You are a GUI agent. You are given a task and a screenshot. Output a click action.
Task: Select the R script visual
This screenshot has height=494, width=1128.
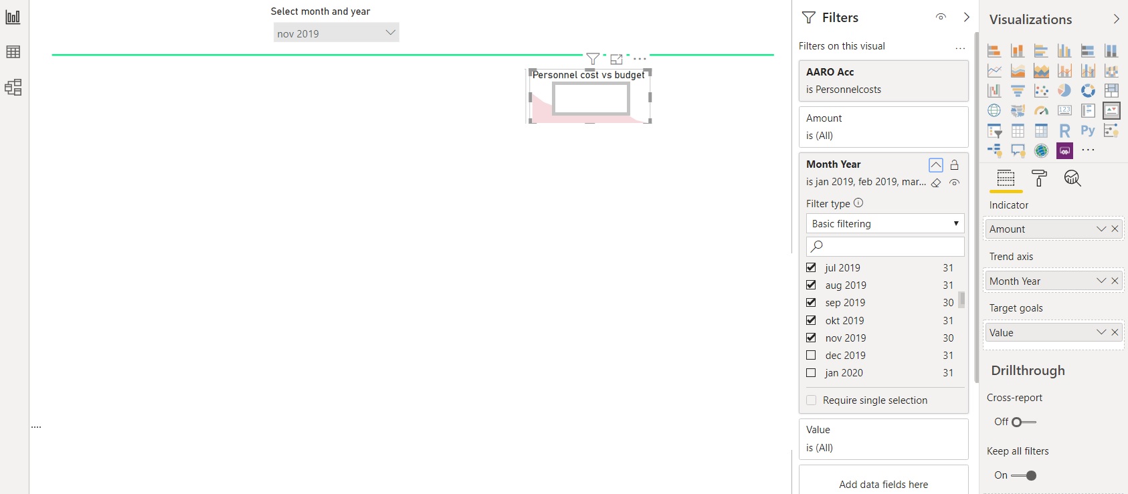pyautogui.click(x=1064, y=130)
